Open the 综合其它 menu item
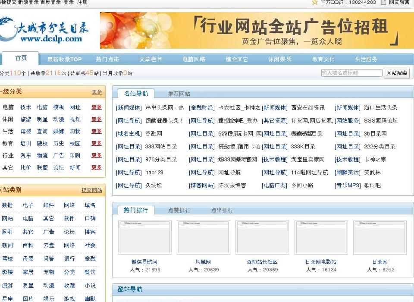The width and height of the screenshot is (414, 302). (x=237, y=59)
